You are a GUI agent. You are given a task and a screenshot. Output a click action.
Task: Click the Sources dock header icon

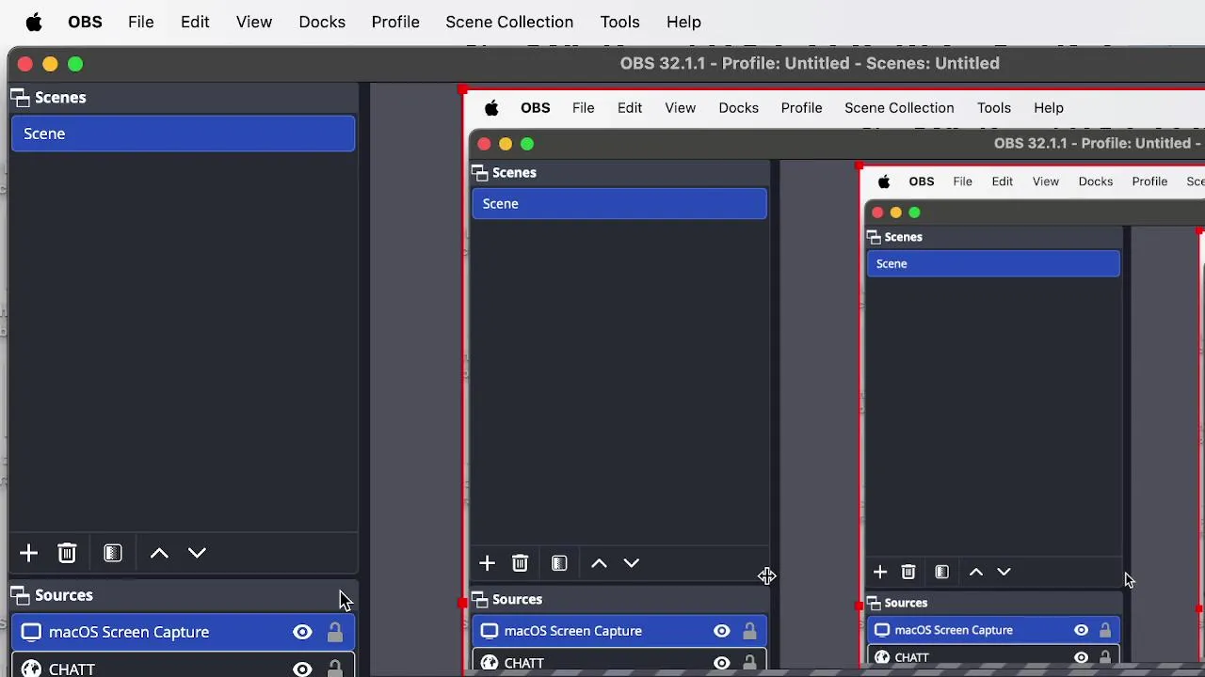pyautogui.click(x=20, y=595)
